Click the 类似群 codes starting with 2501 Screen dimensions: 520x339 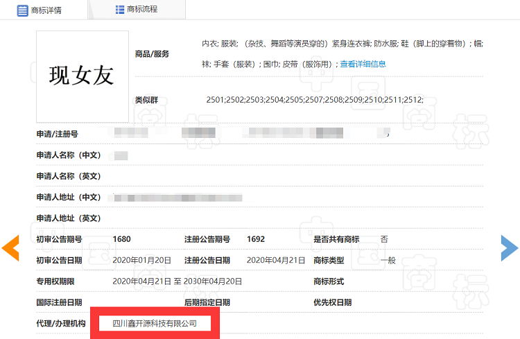314,101
